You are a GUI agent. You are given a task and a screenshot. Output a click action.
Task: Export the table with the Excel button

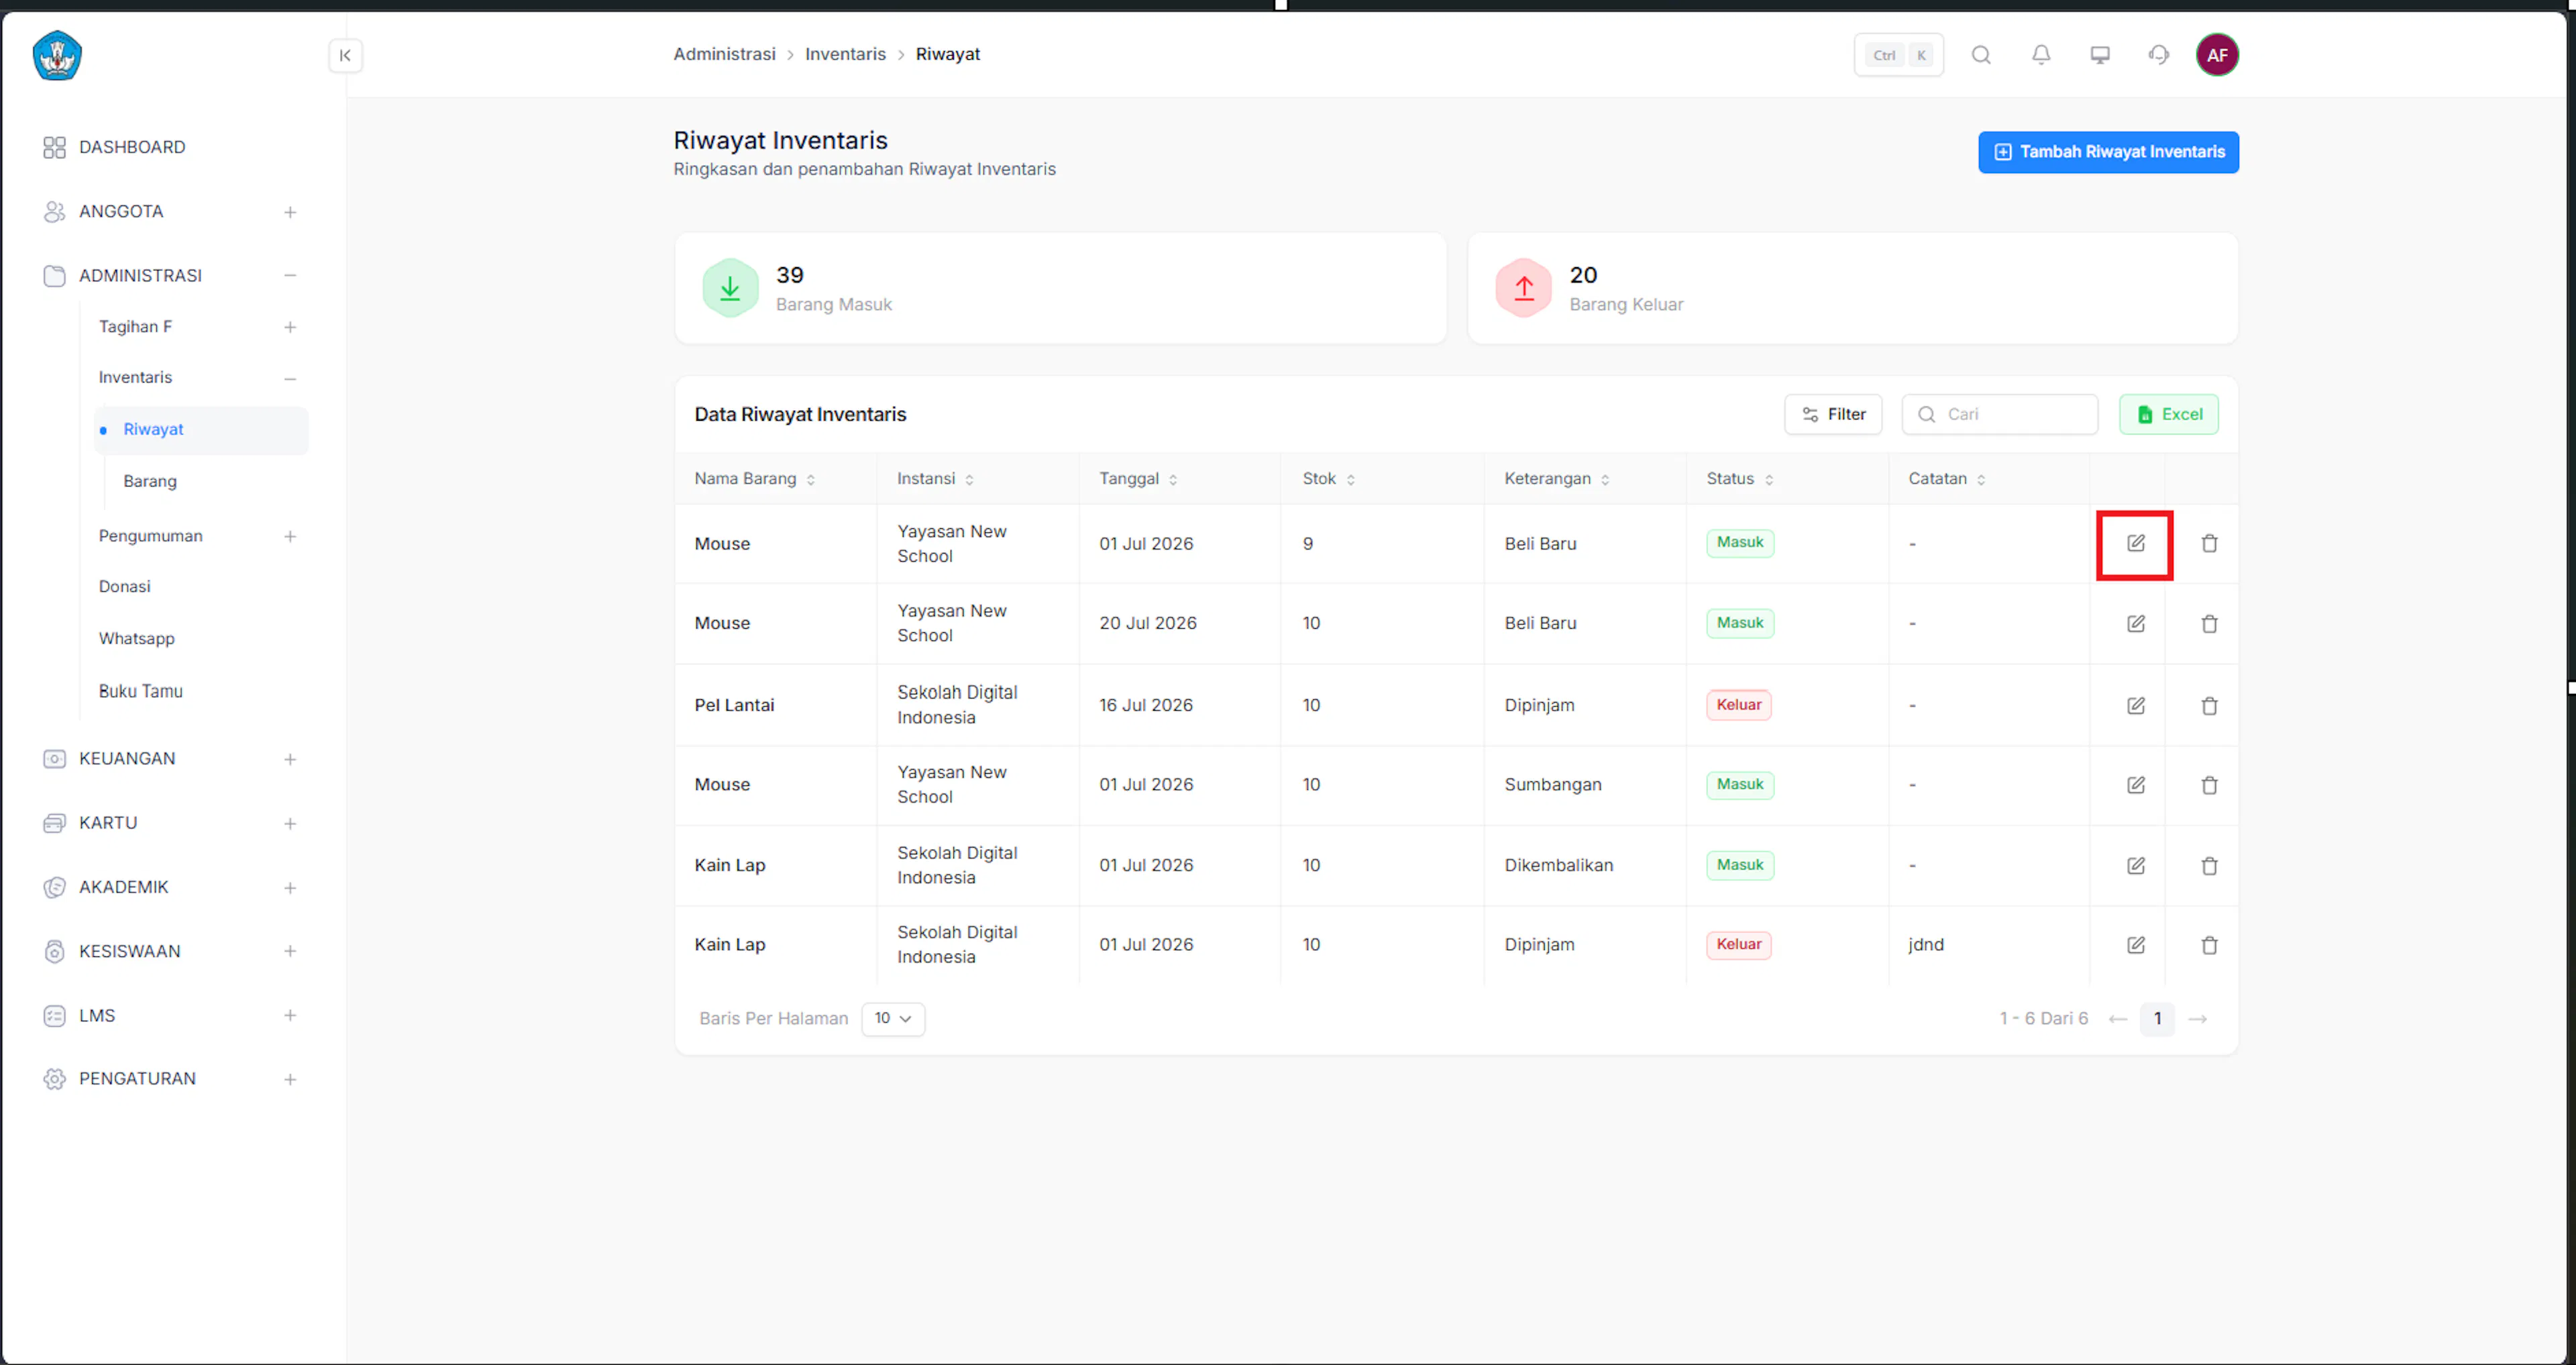(x=2168, y=414)
